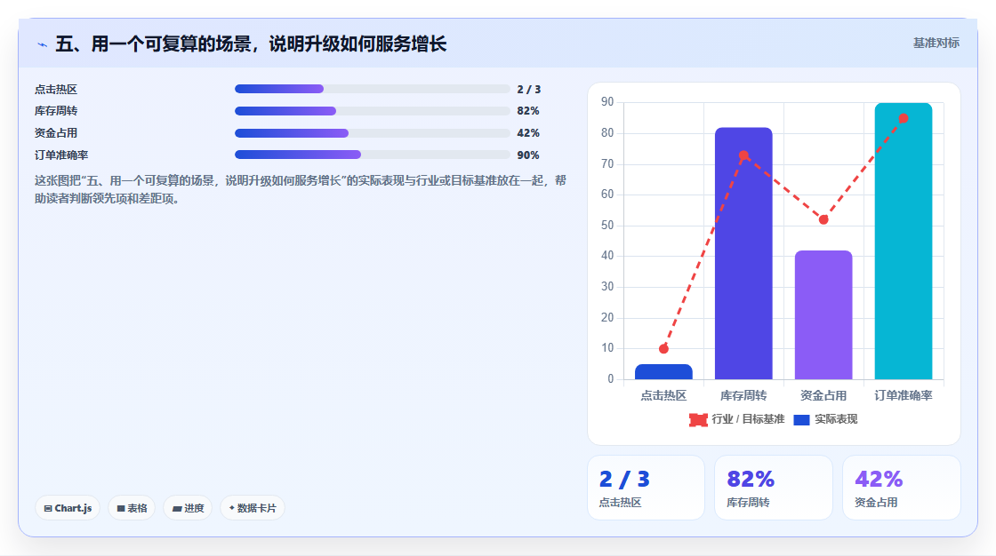
Task: Toggle 实际表现 legend item
Action: (826, 419)
